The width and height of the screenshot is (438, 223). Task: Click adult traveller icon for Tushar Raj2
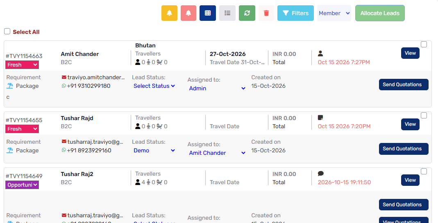coord(138,182)
